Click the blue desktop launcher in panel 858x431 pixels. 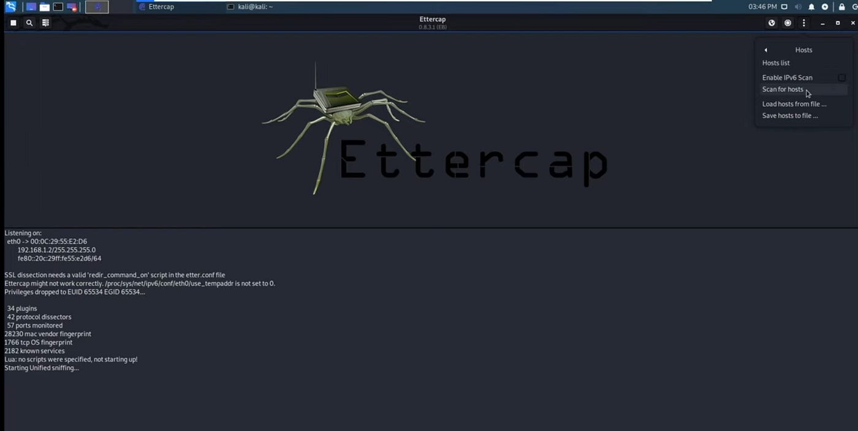pos(31,7)
